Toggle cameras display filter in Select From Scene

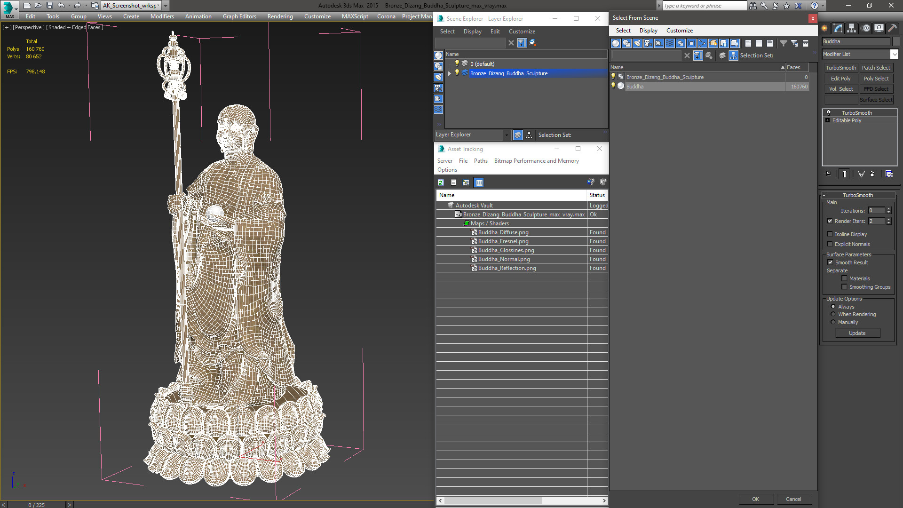(648, 43)
